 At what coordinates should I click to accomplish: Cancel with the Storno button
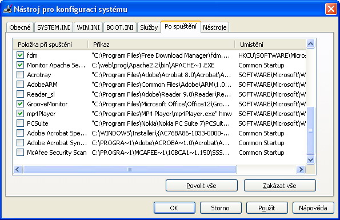[221, 208]
